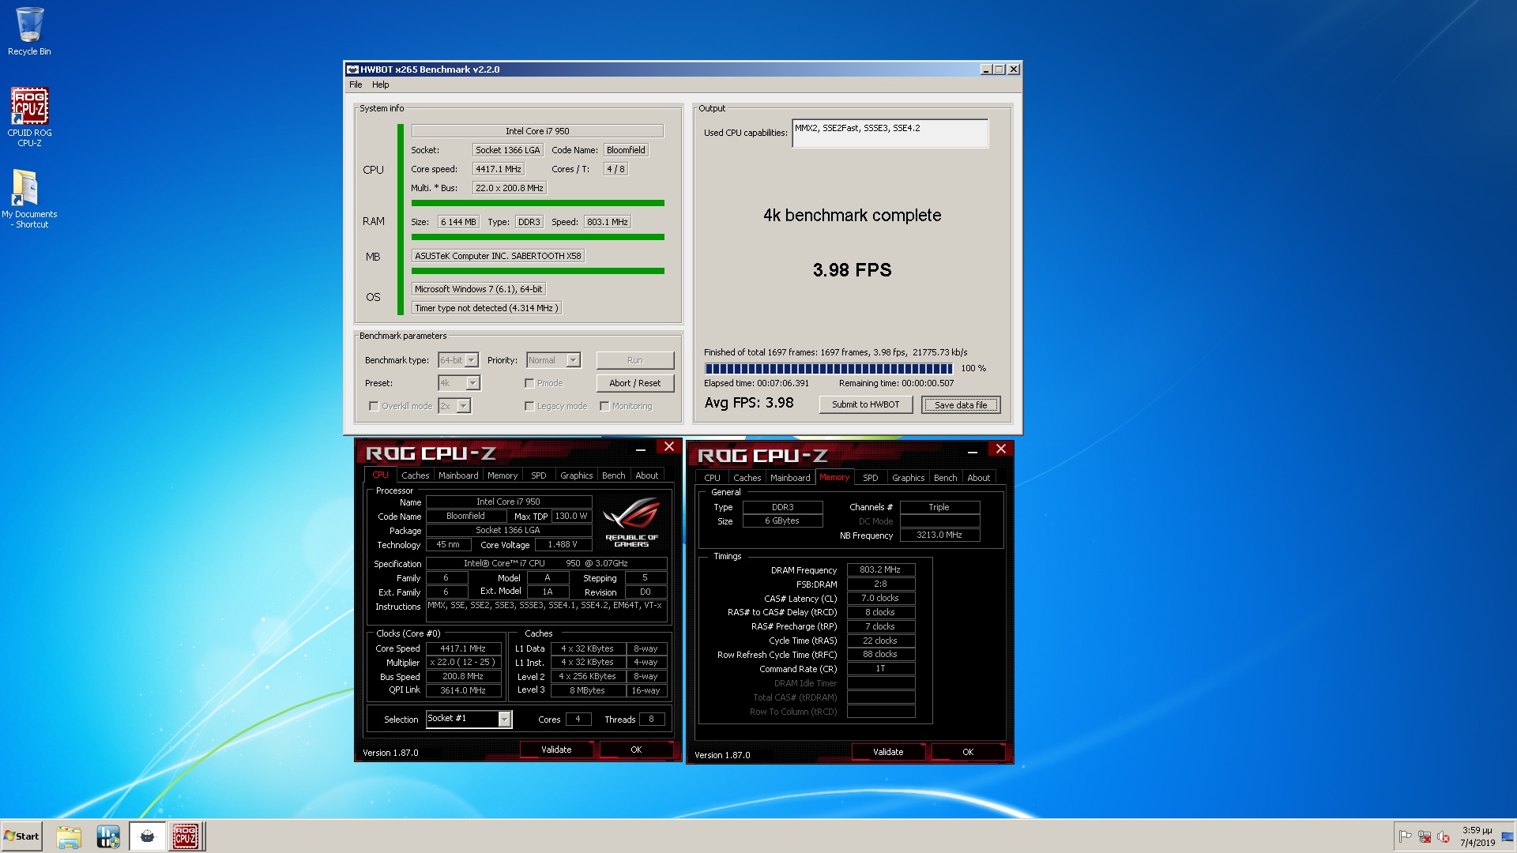Switch to SPD tab in right CPU-Z
This screenshot has width=1517, height=853.
point(871,478)
